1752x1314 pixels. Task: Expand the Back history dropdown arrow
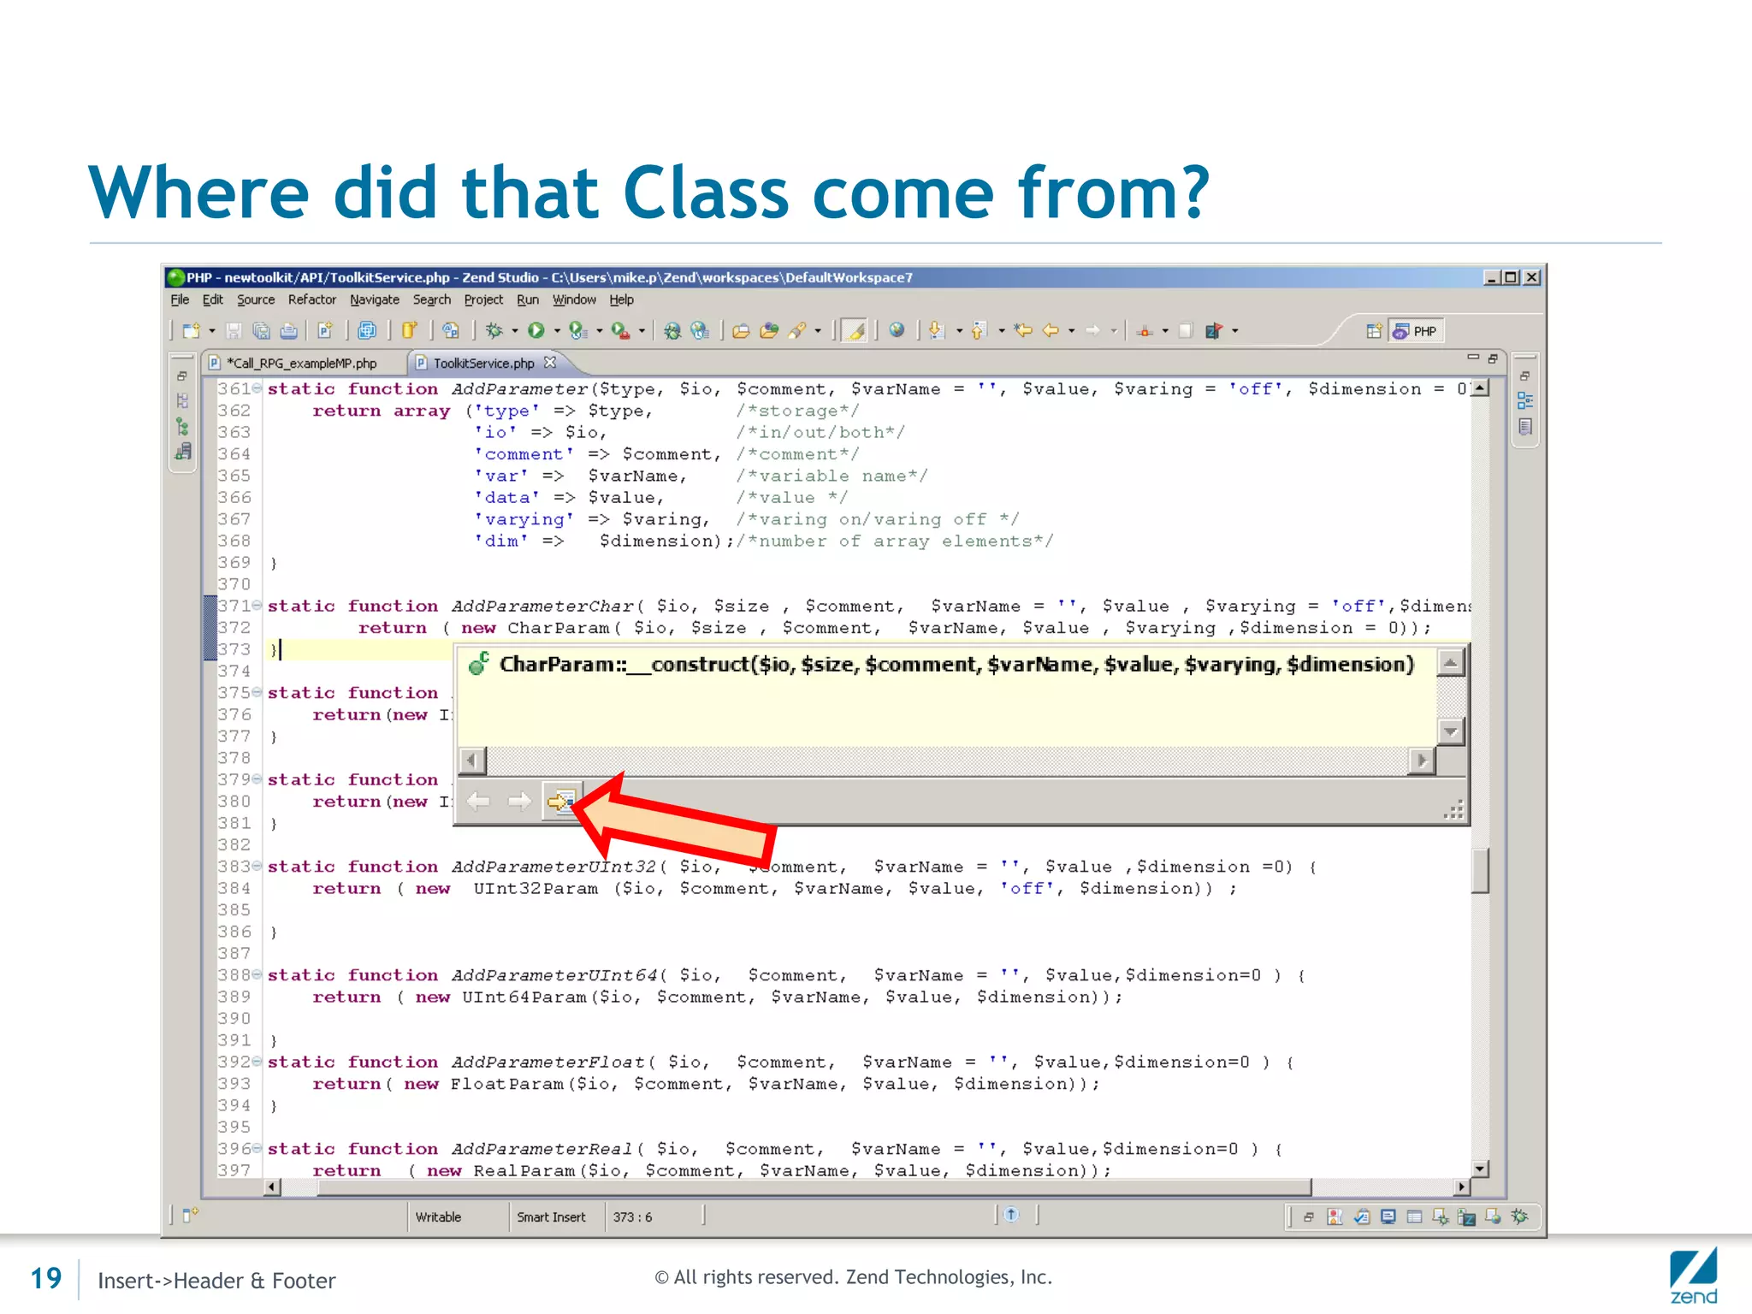[x=1071, y=331]
